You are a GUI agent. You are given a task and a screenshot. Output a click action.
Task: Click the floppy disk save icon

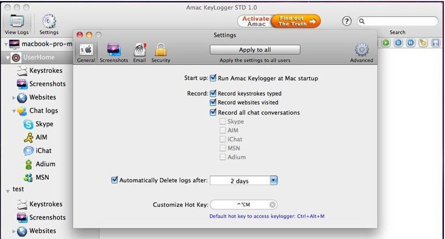pos(436,43)
